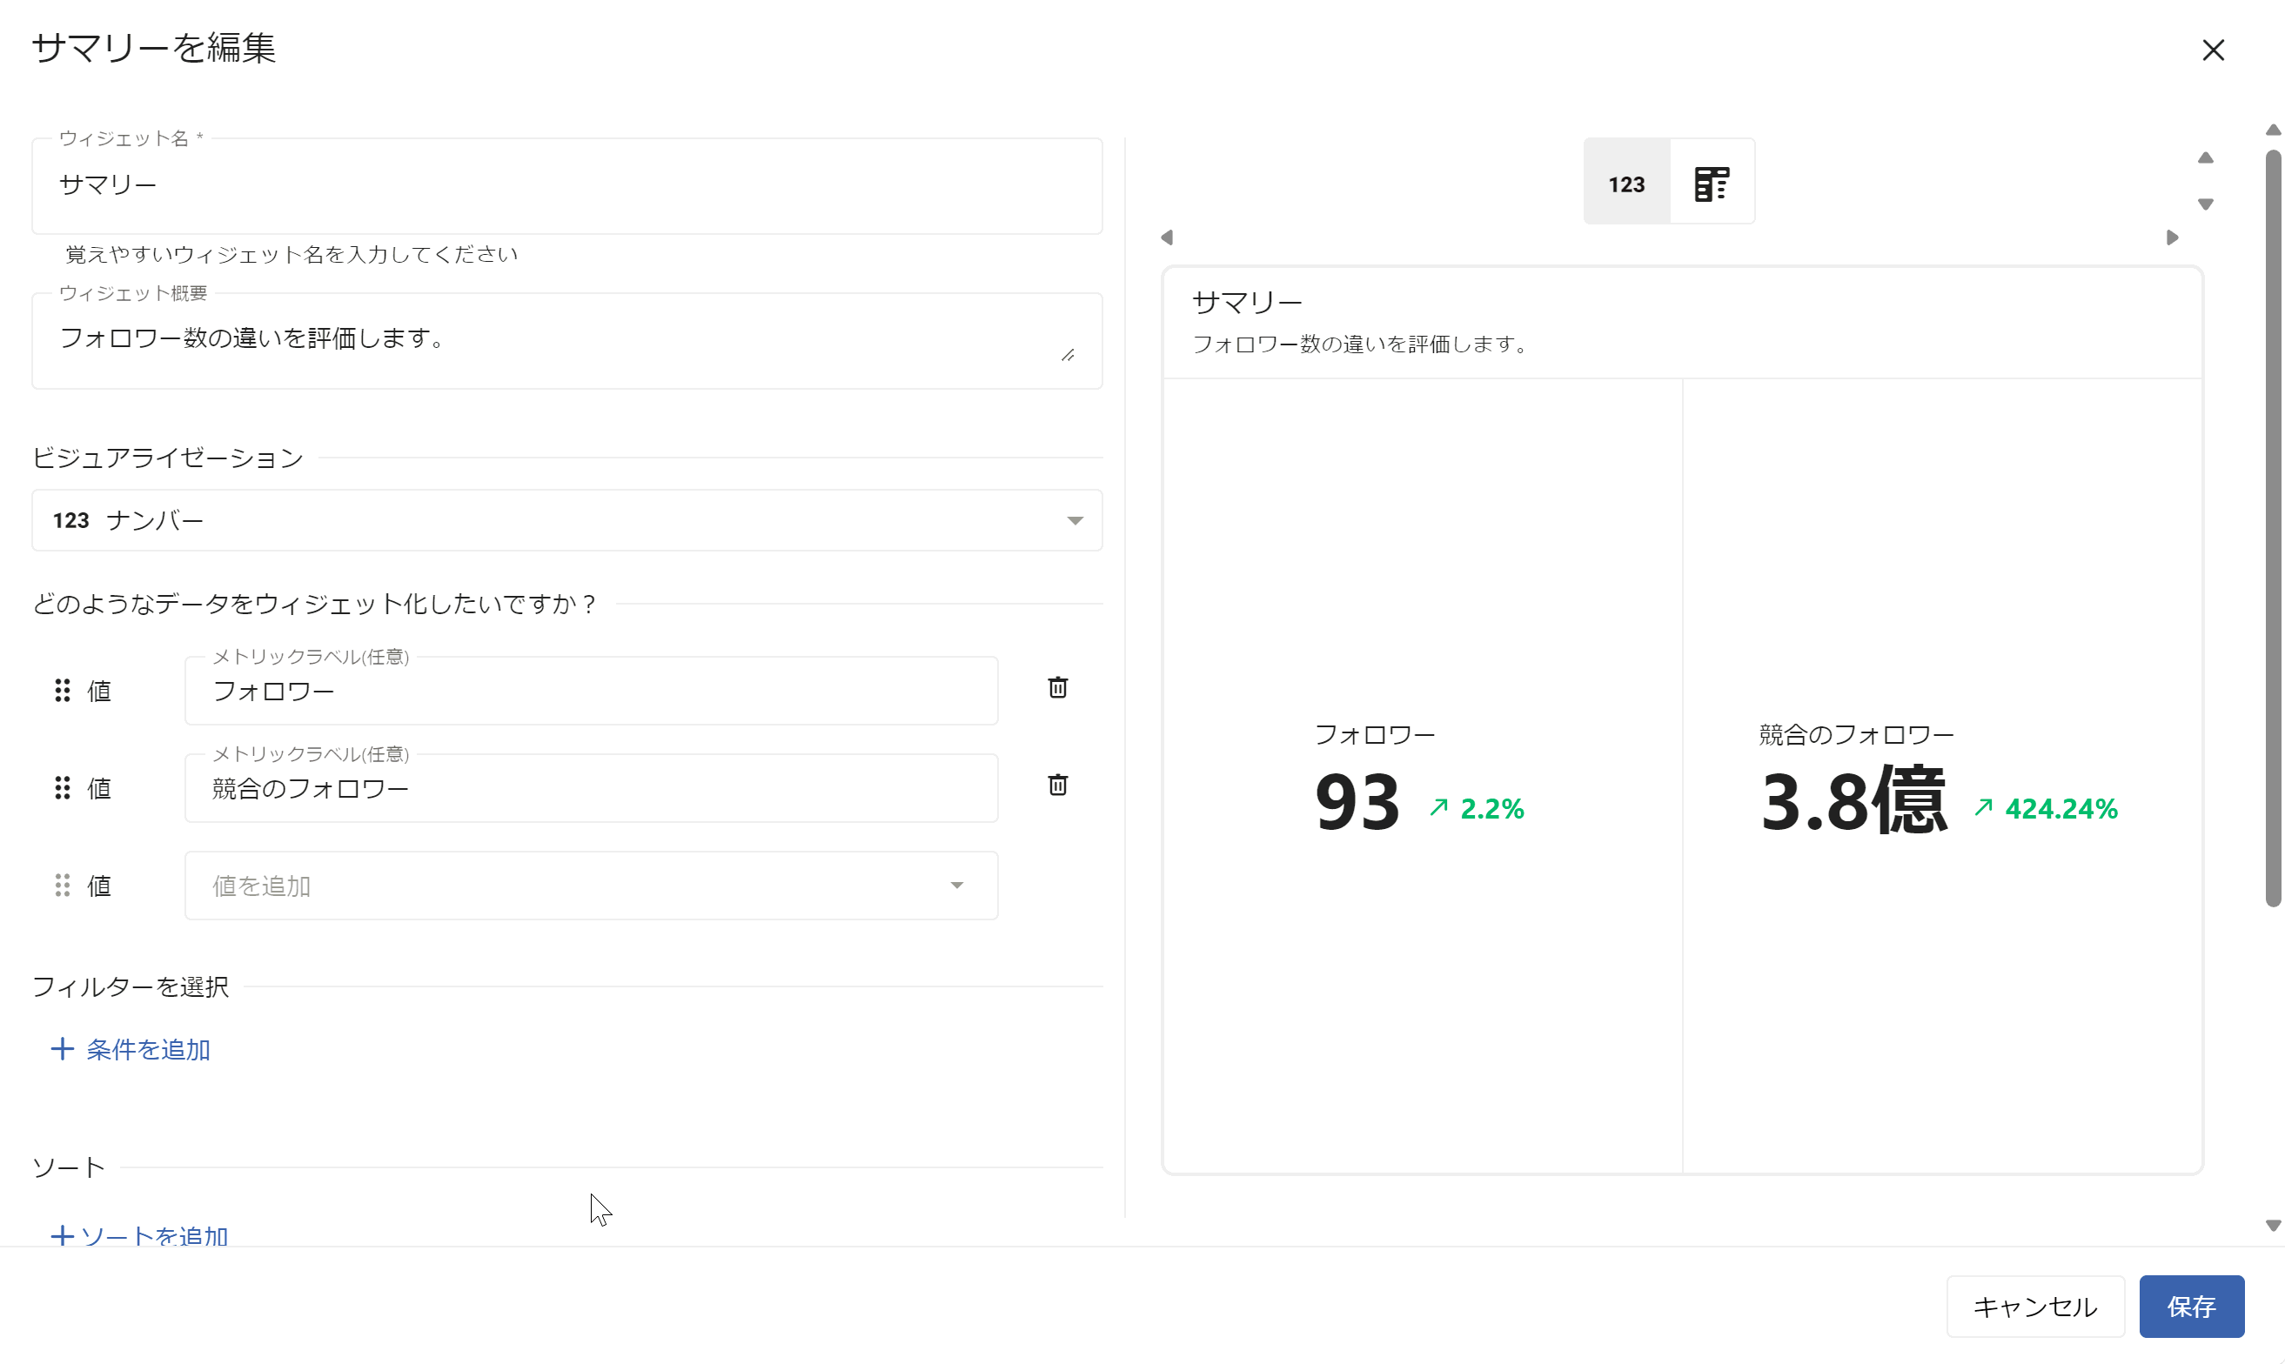This screenshot has height=1364, width=2285.
Task: Grab the drag handle of the 競合のフォロワー row
Action: [x=63, y=788]
